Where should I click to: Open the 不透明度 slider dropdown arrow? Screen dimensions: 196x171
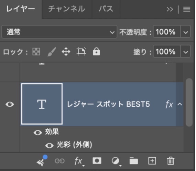(x=186, y=32)
